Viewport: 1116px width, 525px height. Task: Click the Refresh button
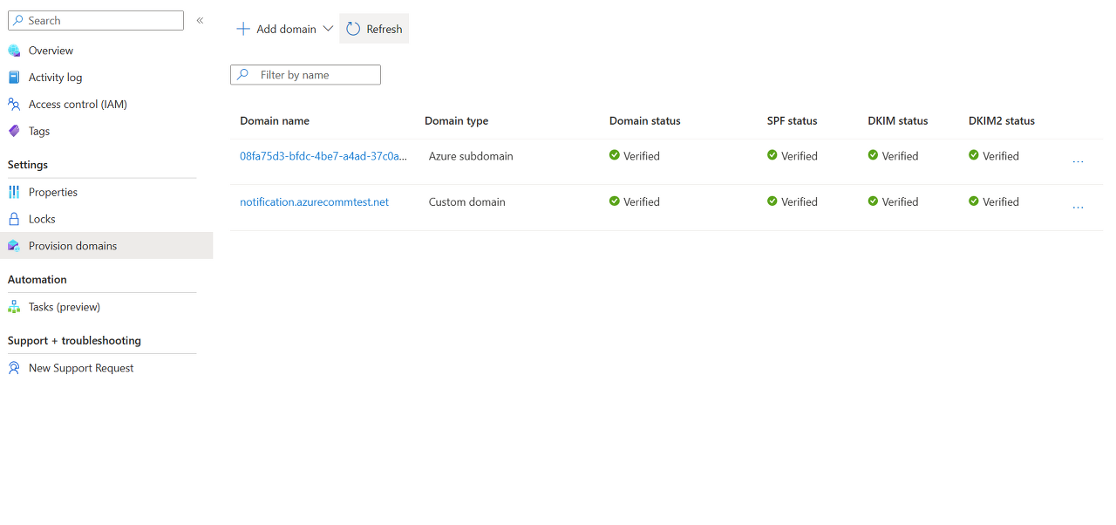click(x=374, y=29)
